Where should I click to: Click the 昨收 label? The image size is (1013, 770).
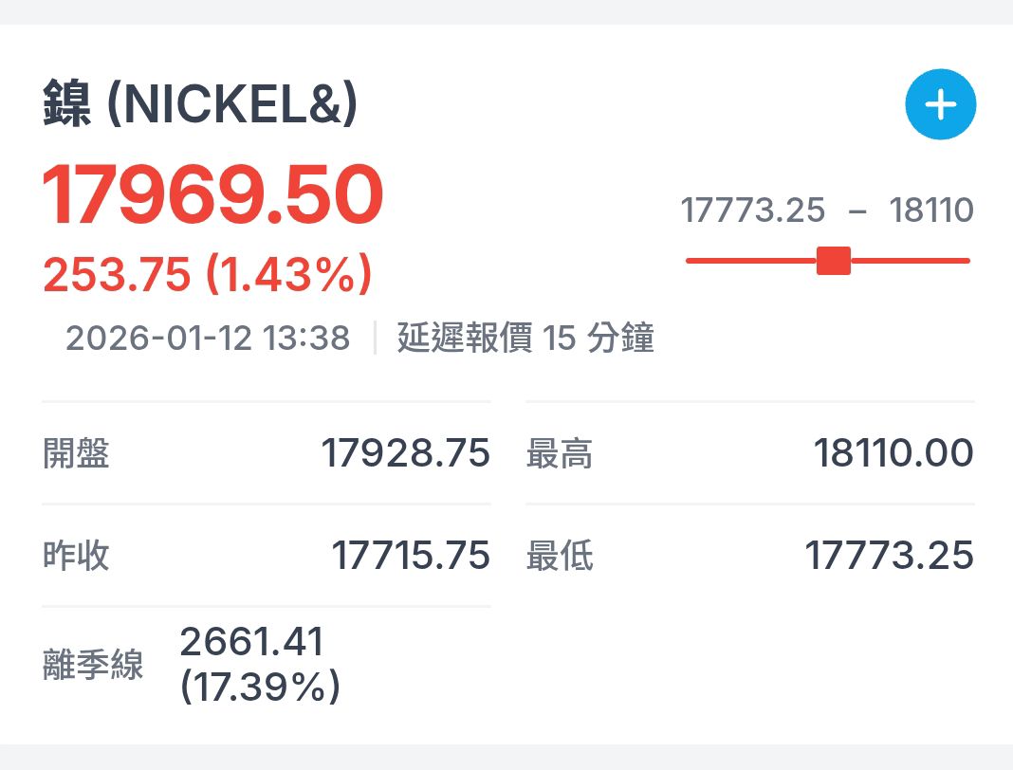pos(76,555)
